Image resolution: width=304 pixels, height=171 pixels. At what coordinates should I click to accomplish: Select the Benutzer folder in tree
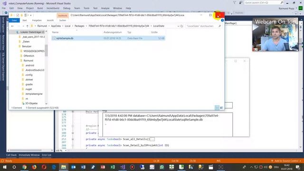point(27,47)
